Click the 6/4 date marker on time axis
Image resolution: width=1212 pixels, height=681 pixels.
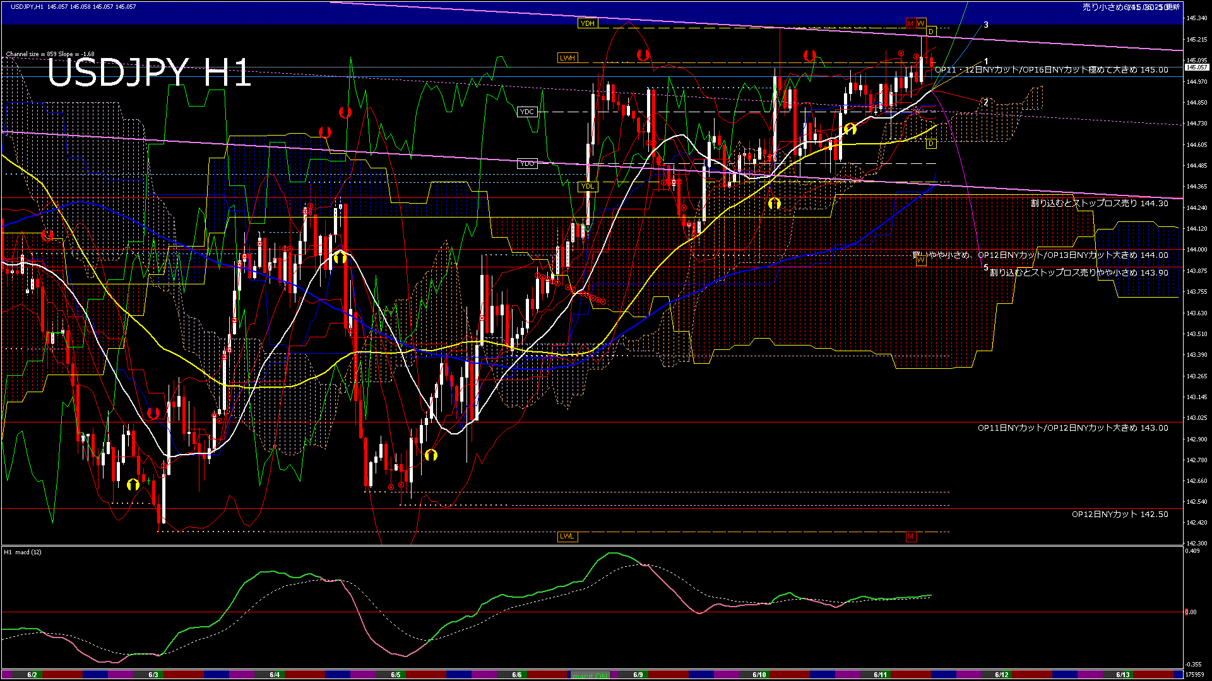coord(274,675)
